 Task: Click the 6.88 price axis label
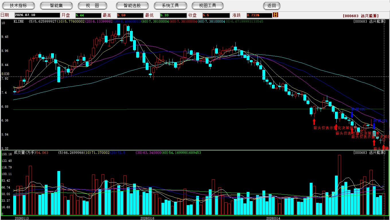click(x=5, y=107)
